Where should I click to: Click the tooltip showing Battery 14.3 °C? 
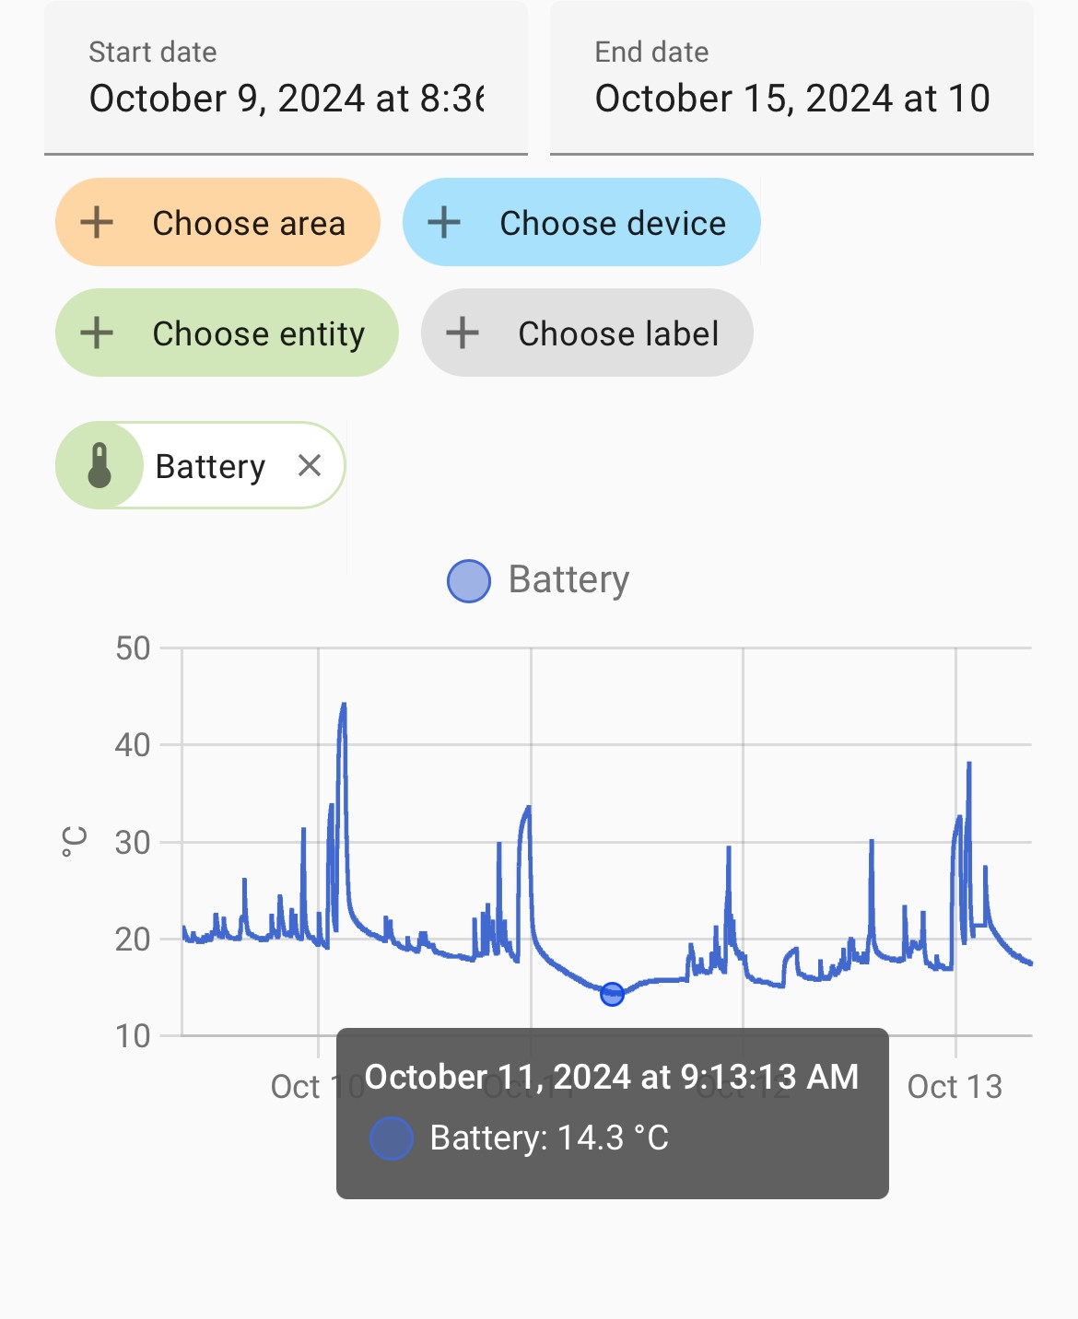613,1114
